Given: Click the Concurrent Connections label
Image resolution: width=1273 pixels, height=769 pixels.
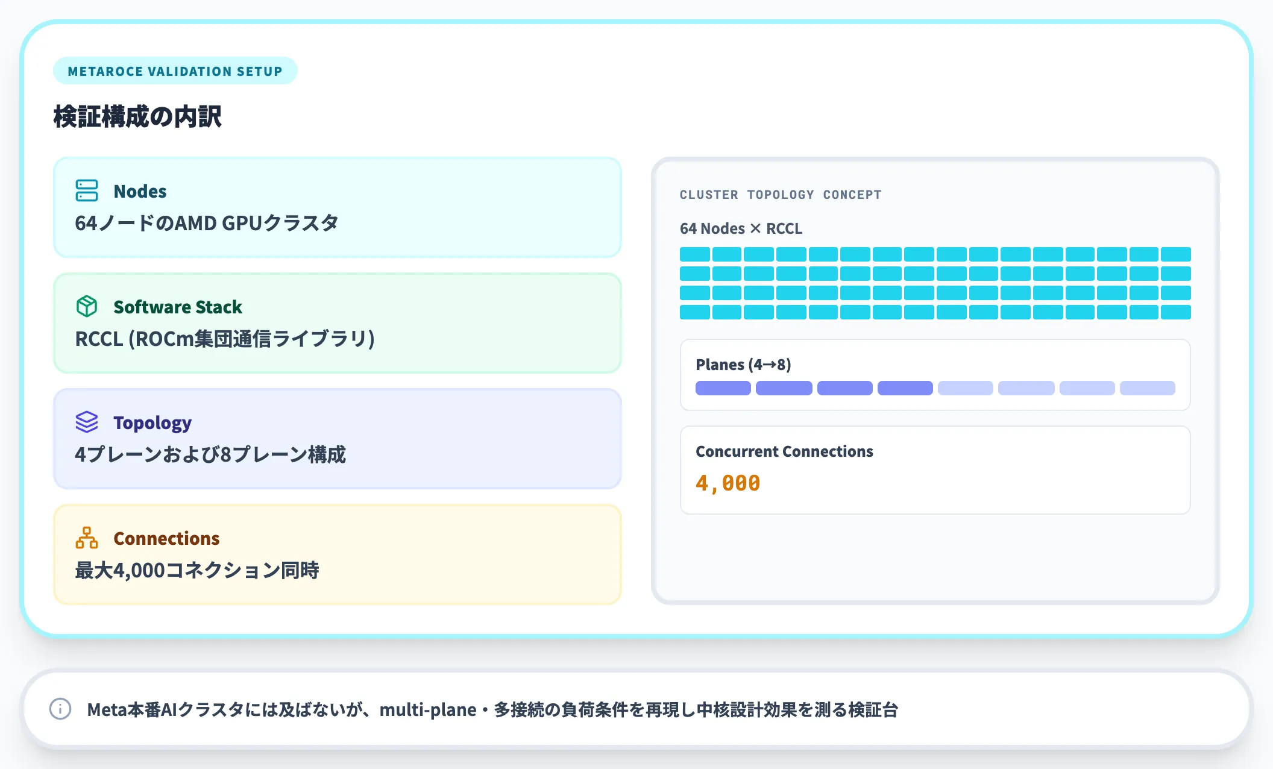Looking at the screenshot, I should (784, 451).
